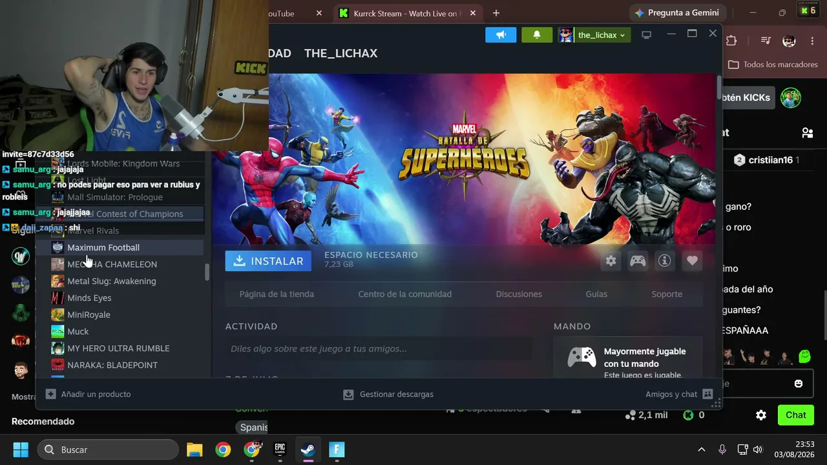Screen dimensions: 827x465
Task: Open Chrome profile avatar
Action: coord(789,41)
